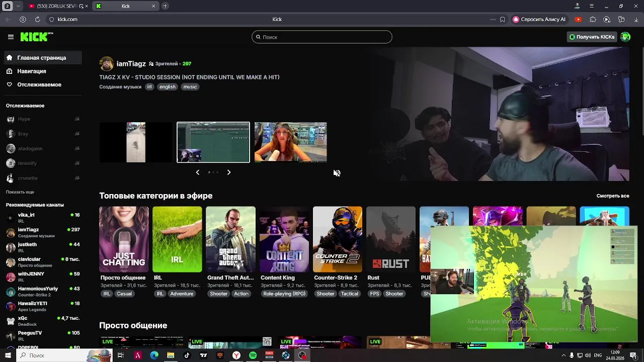Open Spotify from the taskbar

pos(253,355)
